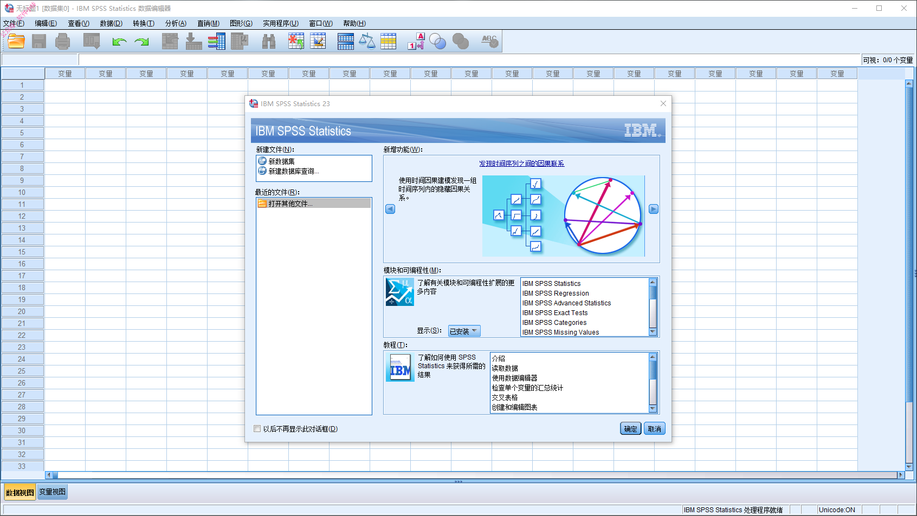
Task: Switch to the 数据视图 tab
Action: (x=20, y=492)
